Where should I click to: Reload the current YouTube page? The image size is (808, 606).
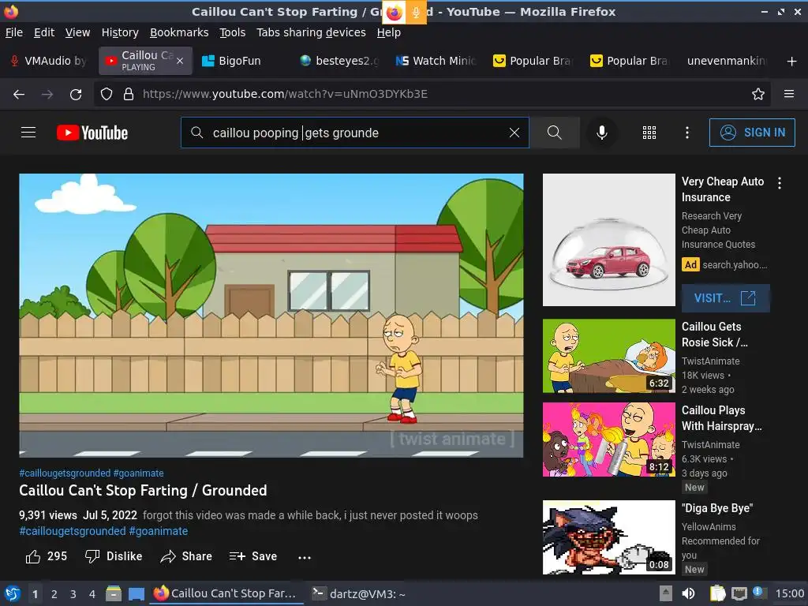click(76, 95)
